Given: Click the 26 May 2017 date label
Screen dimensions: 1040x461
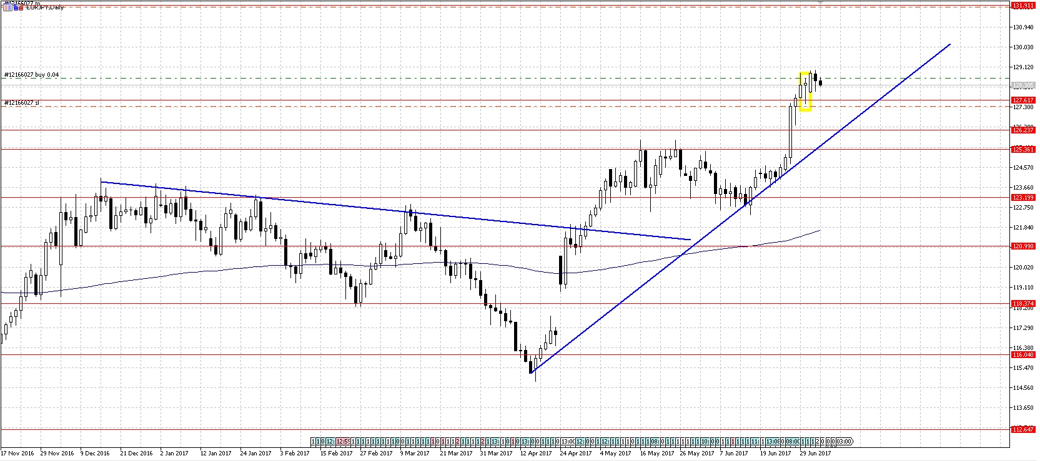Looking at the screenshot, I should pyautogui.click(x=697, y=454).
